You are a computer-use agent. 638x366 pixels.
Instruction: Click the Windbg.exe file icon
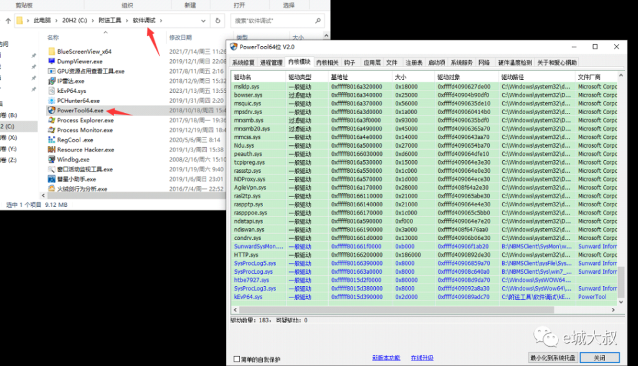click(x=52, y=160)
